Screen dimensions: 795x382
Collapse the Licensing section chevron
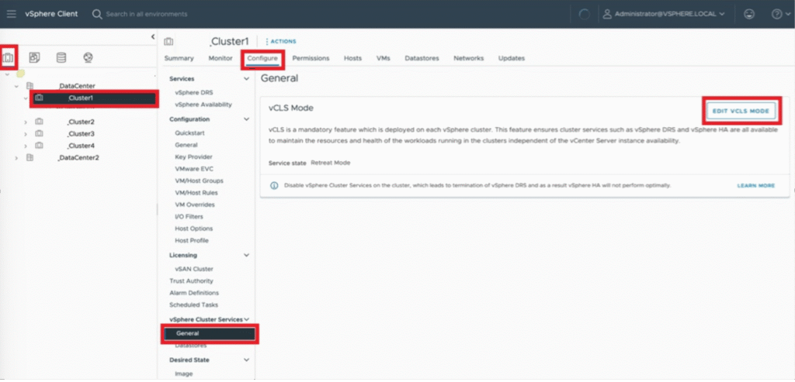(x=247, y=256)
